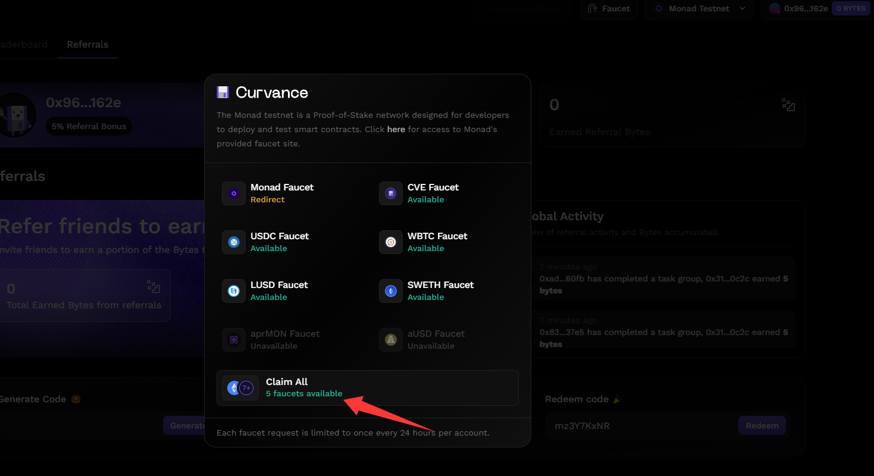The width and height of the screenshot is (874, 476).
Task: Click the 0 BYTES balance badge
Action: [x=850, y=9]
